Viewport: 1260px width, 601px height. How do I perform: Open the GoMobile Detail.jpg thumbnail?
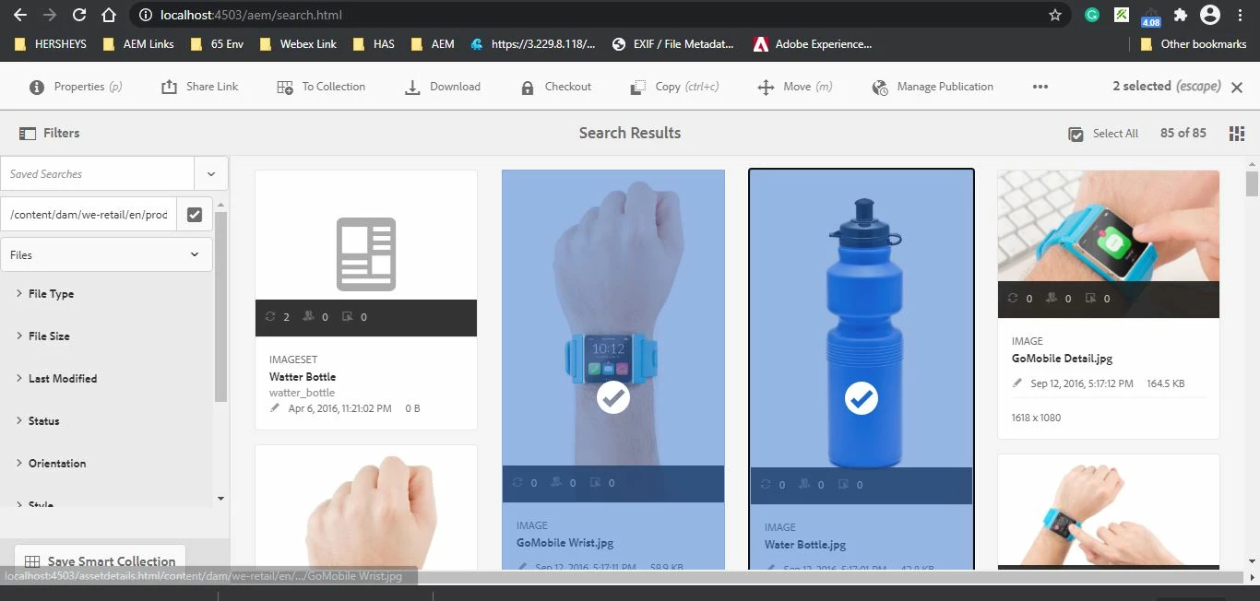click(x=1109, y=244)
